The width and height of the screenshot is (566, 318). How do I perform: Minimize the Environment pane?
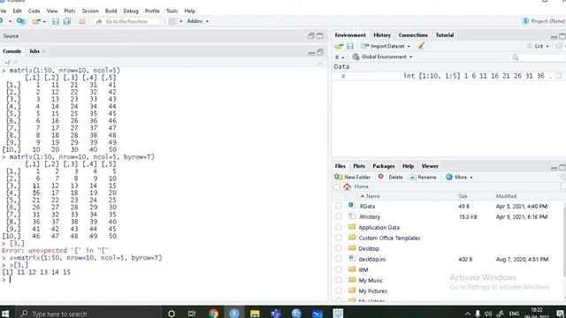(x=554, y=36)
